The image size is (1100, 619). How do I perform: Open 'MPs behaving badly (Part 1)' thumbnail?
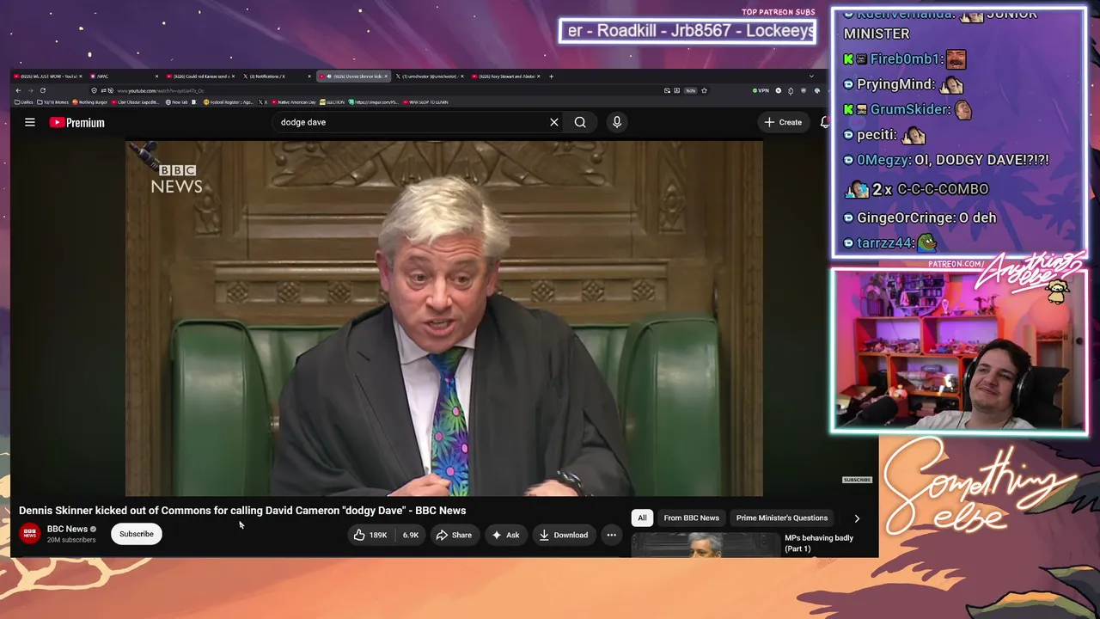click(705, 544)
